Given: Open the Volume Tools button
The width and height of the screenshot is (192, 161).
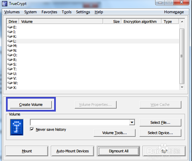Looking at the screenshot, I should (115, 133).
